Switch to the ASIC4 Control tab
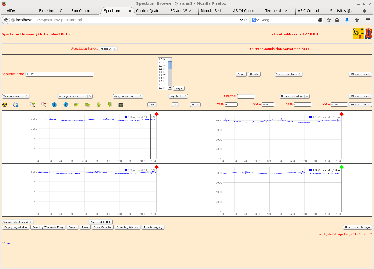The image size is (374, 269). tap(246, 11)
